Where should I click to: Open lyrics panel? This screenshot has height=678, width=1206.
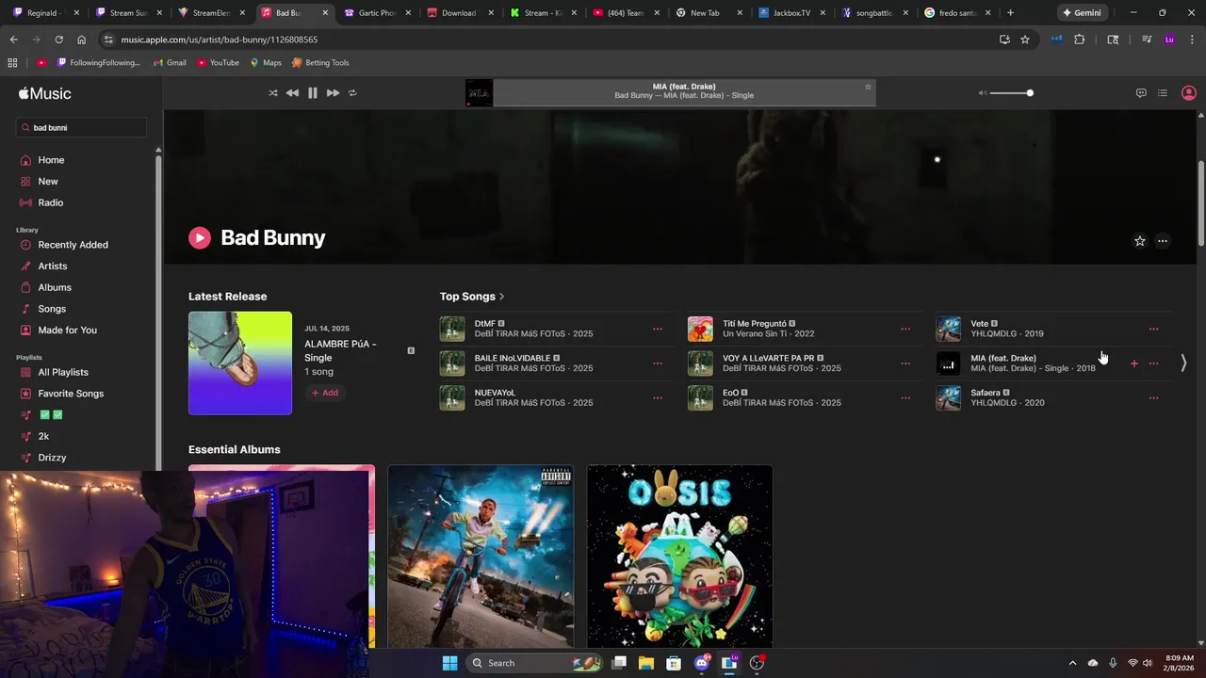(x=1141, y=93)
